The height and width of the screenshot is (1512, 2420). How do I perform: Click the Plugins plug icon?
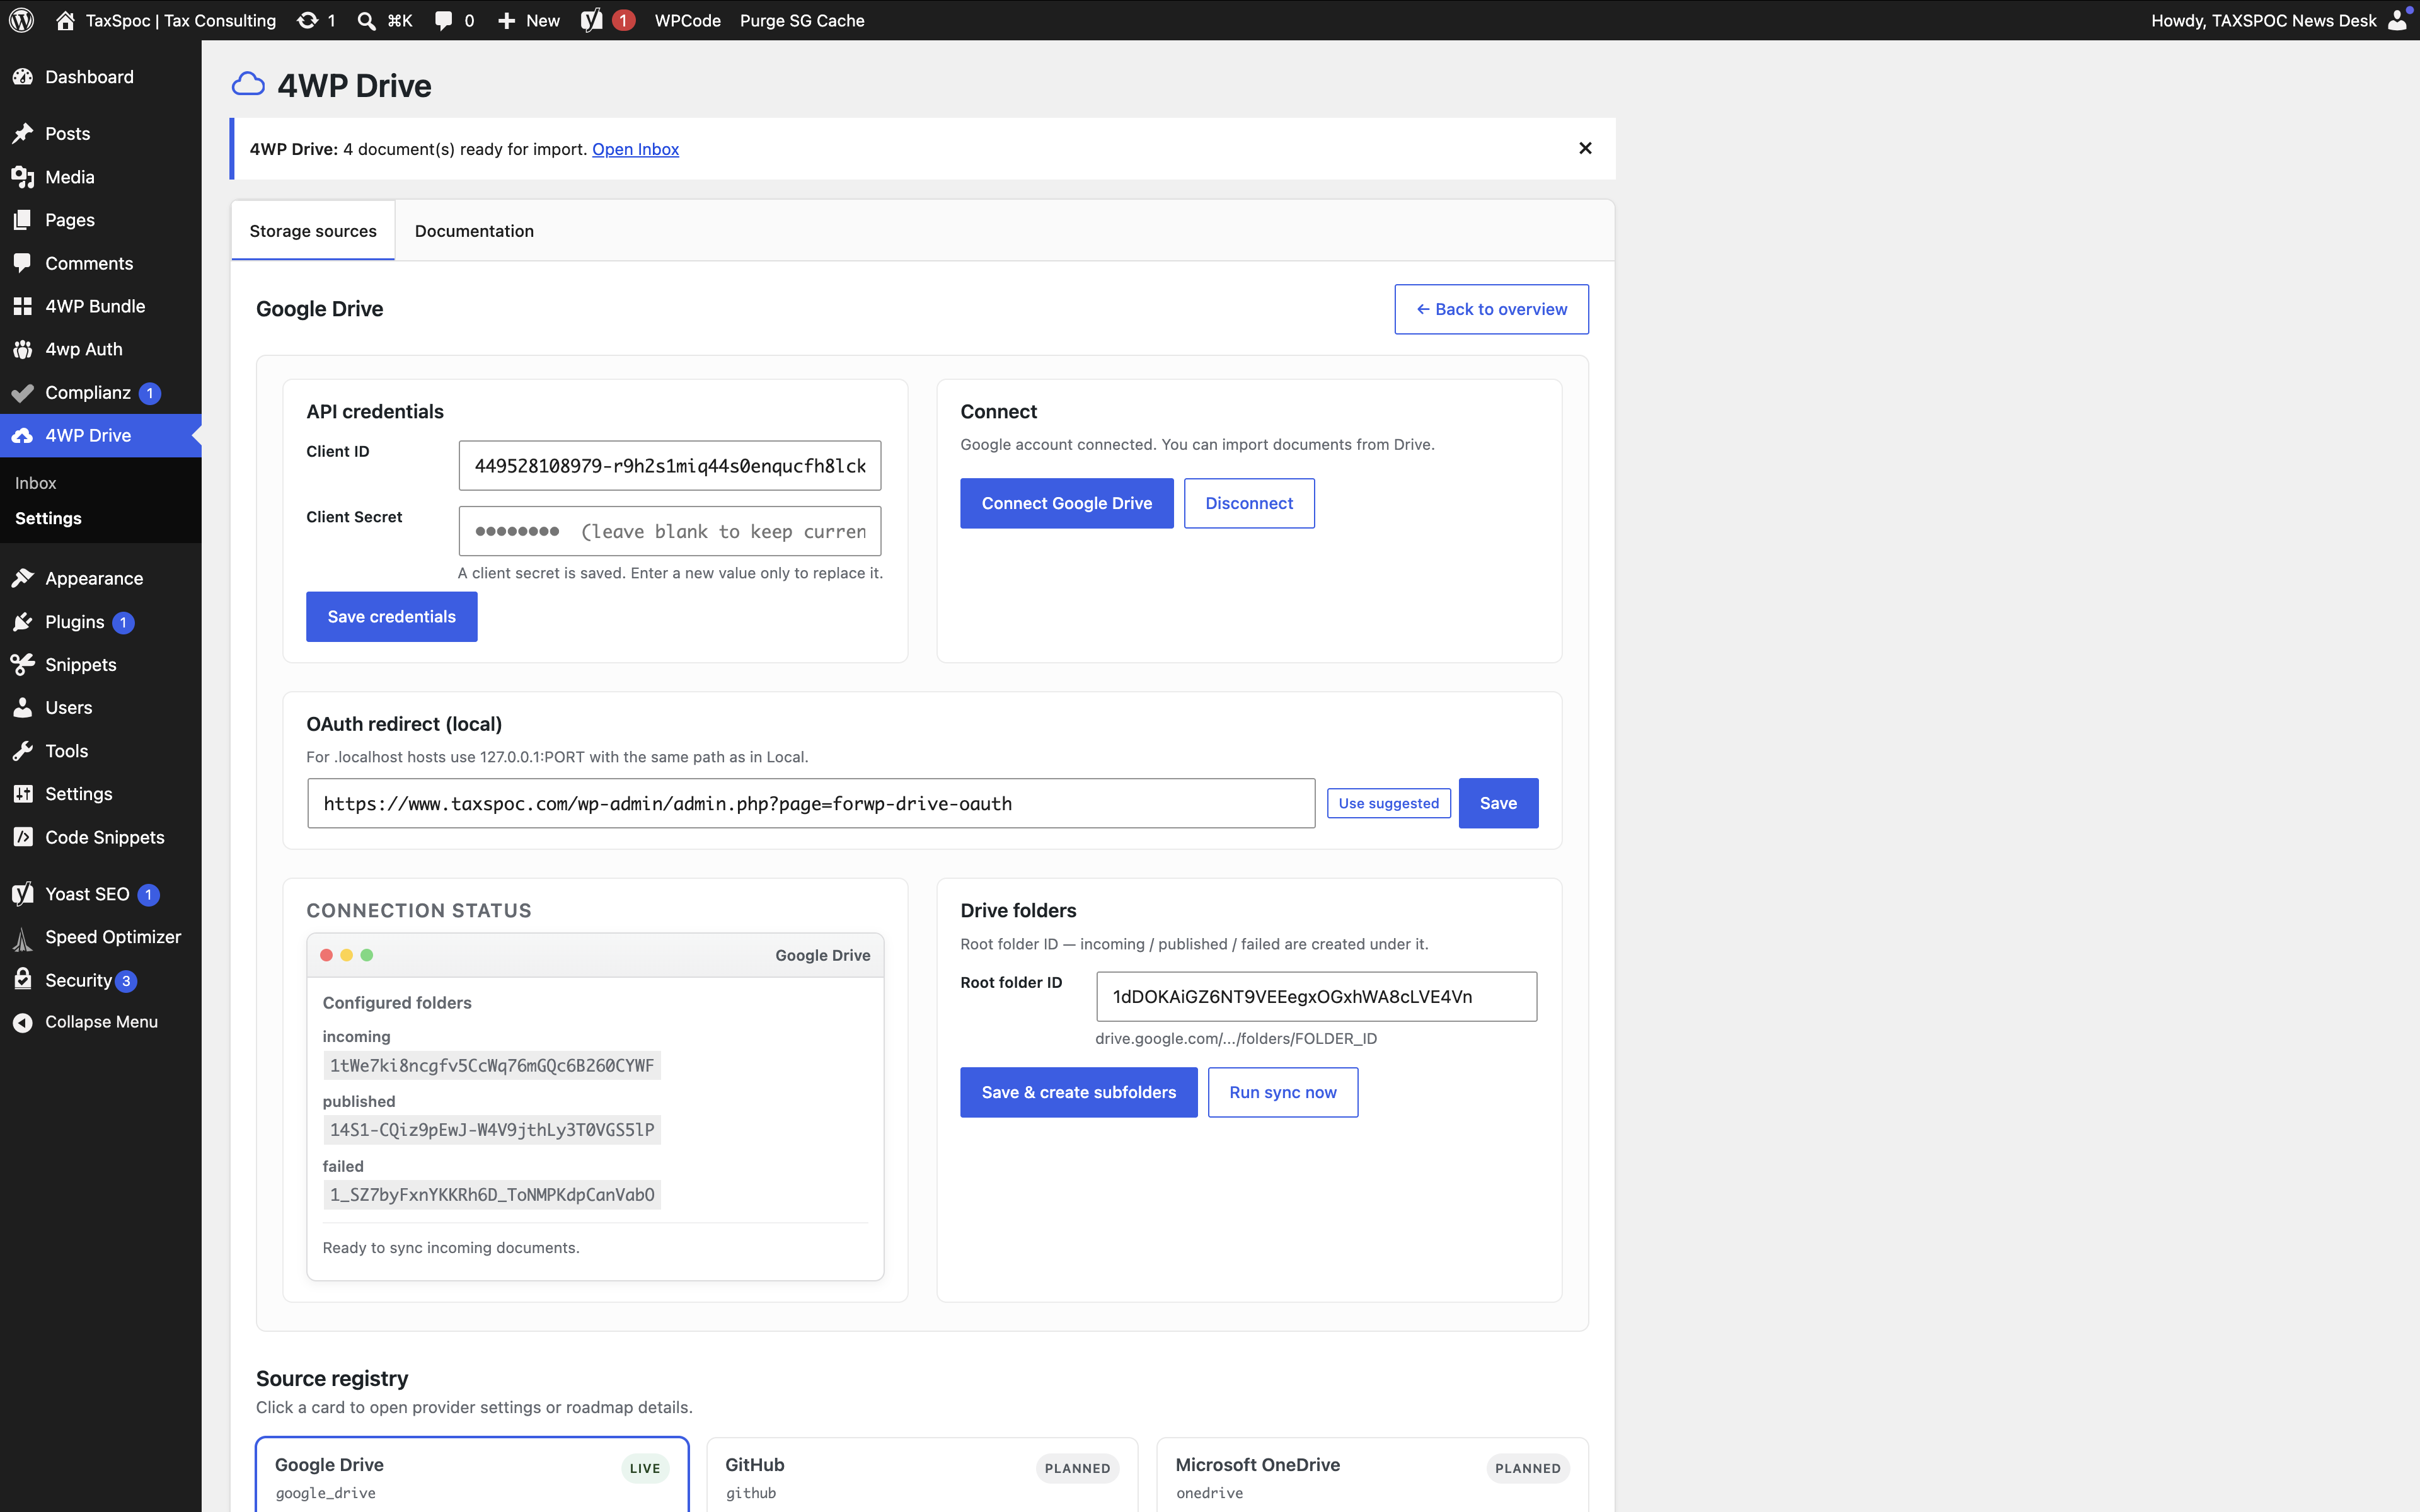point(22,622)
